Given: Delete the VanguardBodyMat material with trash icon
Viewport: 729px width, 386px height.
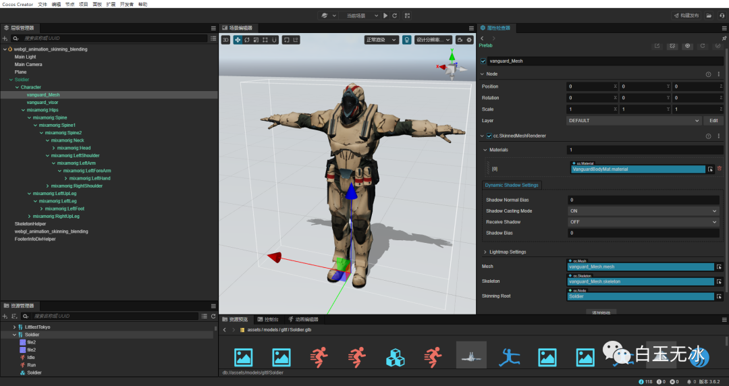Looking at the screenshot, I should point(719,169).
